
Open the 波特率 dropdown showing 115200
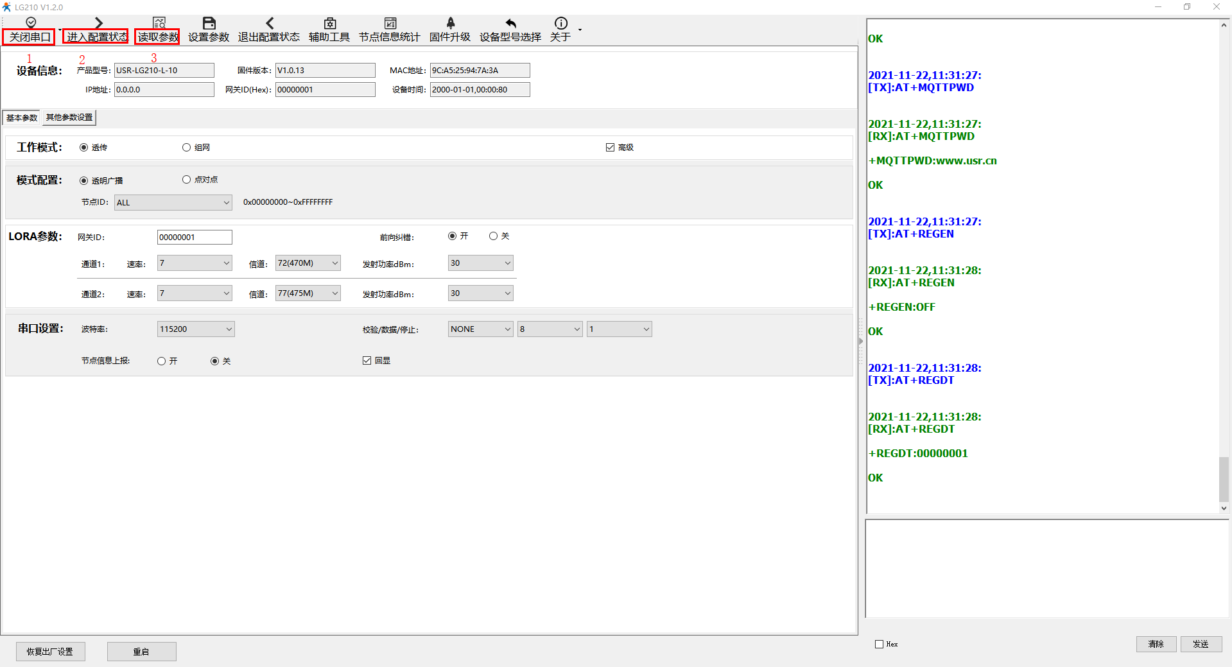coord(196,329)
